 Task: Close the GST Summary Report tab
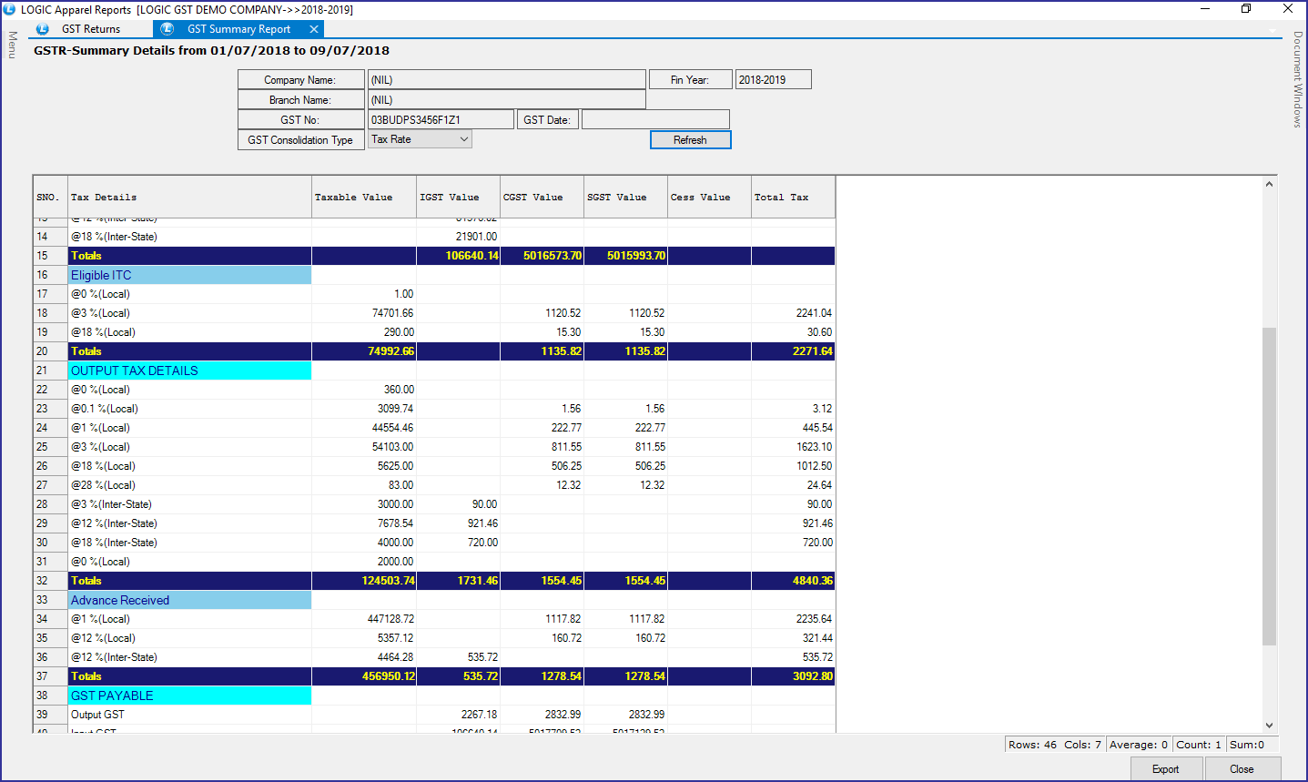(x=314, y=29)
